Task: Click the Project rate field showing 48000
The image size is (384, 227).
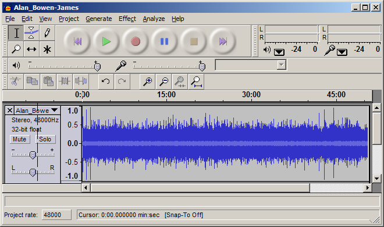Action: (56, 215)
